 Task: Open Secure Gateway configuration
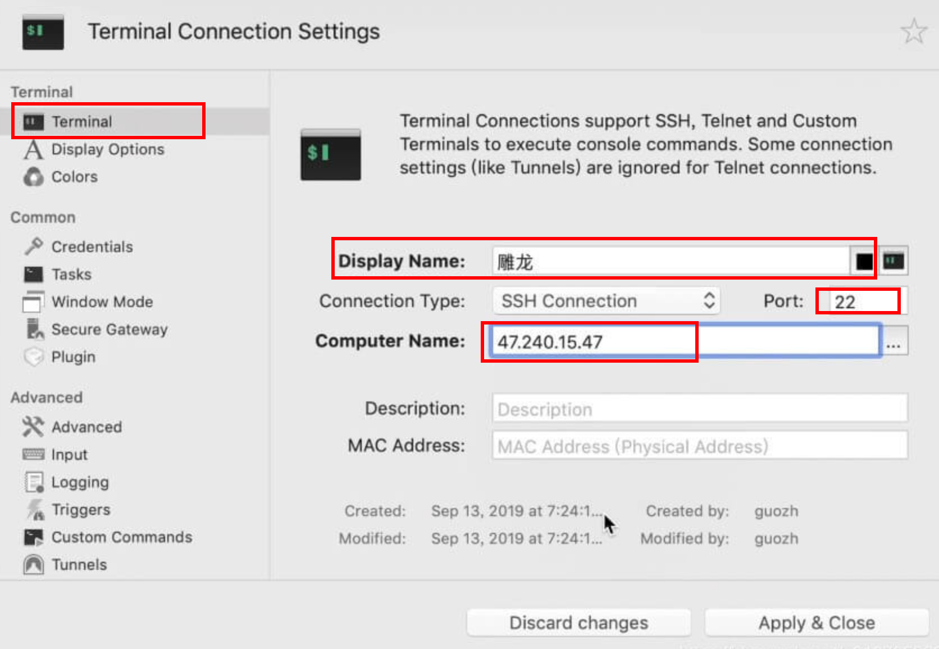coord(110,330)
